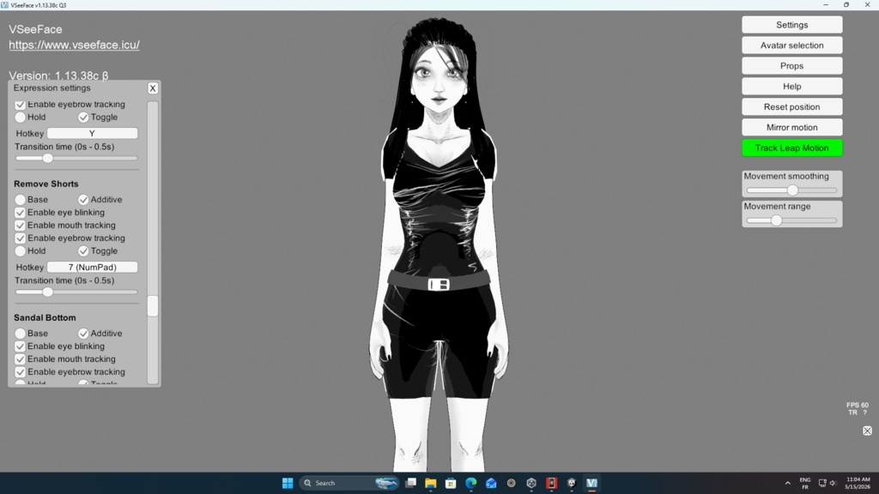Click the VSeeFace title bar icon
Viewport: 879px width, 494px height.
click(x=5, y=5)
